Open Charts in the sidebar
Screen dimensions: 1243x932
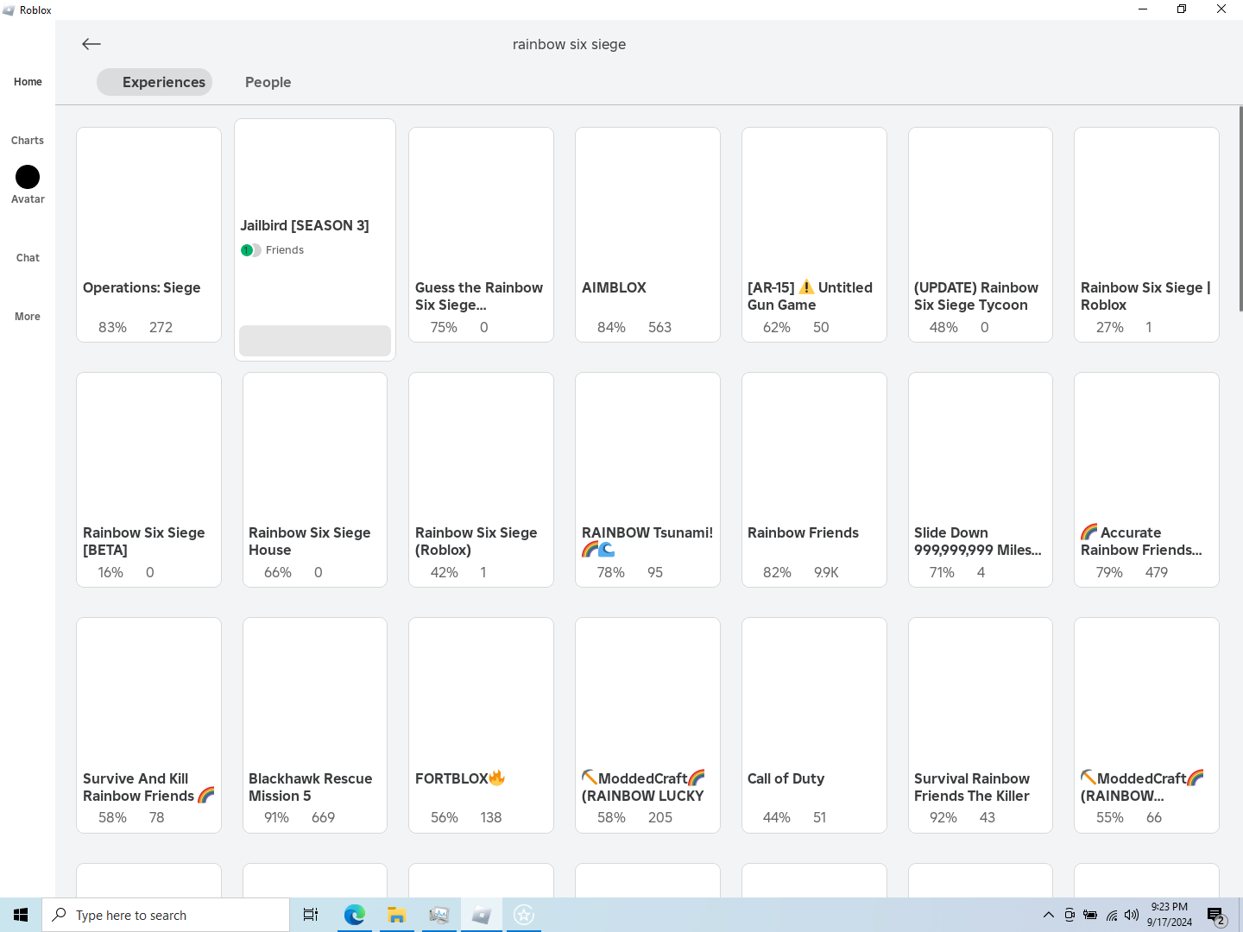[28, 141]
